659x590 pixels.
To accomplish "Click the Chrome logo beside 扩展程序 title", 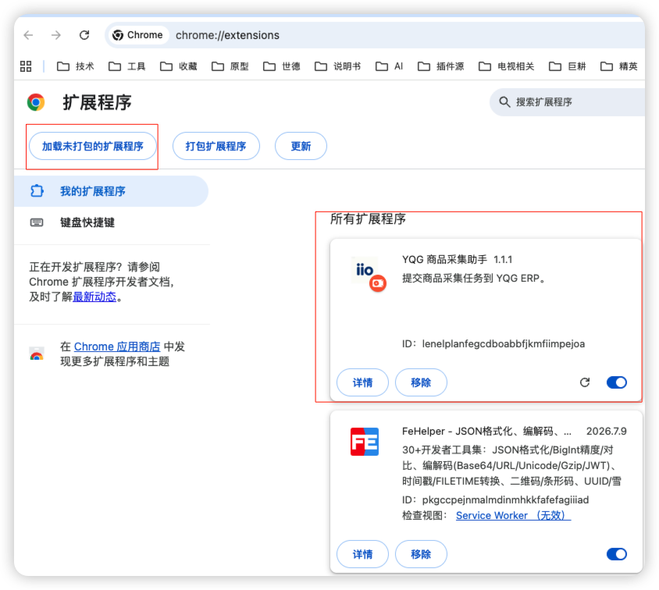I will tap(36, 102).
